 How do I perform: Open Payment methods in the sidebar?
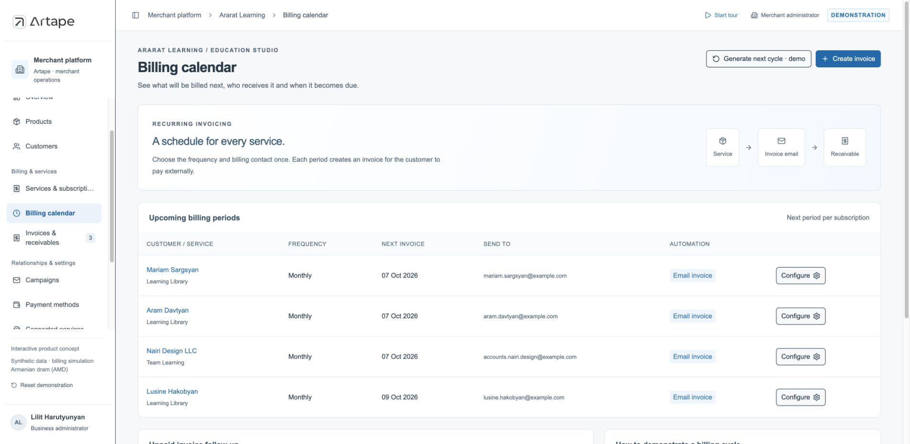54,305
